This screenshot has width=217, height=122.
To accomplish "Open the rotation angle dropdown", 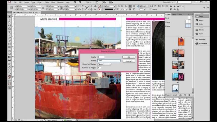I will (75, 6).
